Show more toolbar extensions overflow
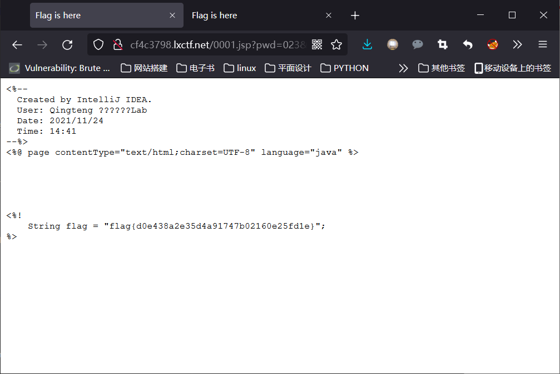Viewport: 560px width, 374px height. tap(518, 44)
